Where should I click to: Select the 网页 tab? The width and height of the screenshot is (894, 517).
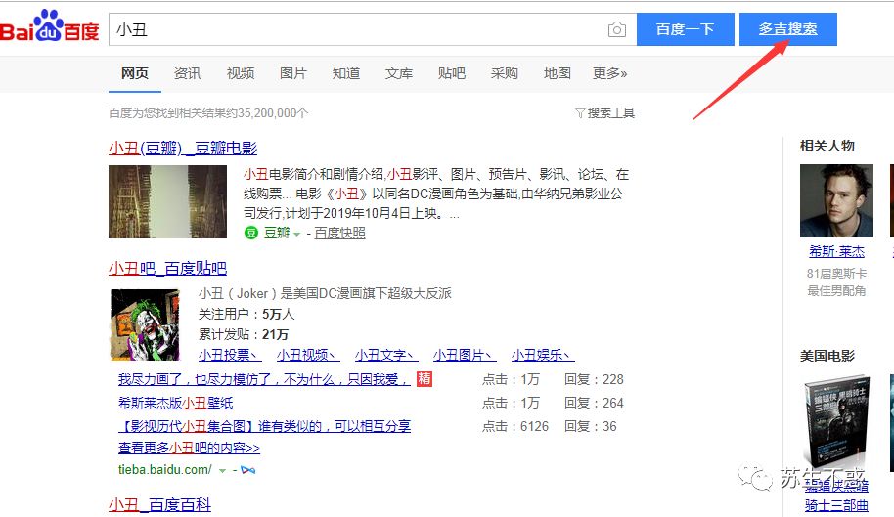[x=135, y=73]
